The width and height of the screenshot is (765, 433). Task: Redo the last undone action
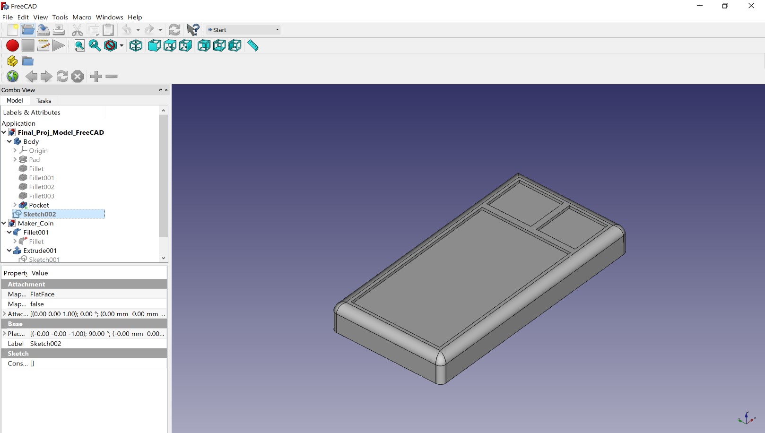(x=149, y=30)
